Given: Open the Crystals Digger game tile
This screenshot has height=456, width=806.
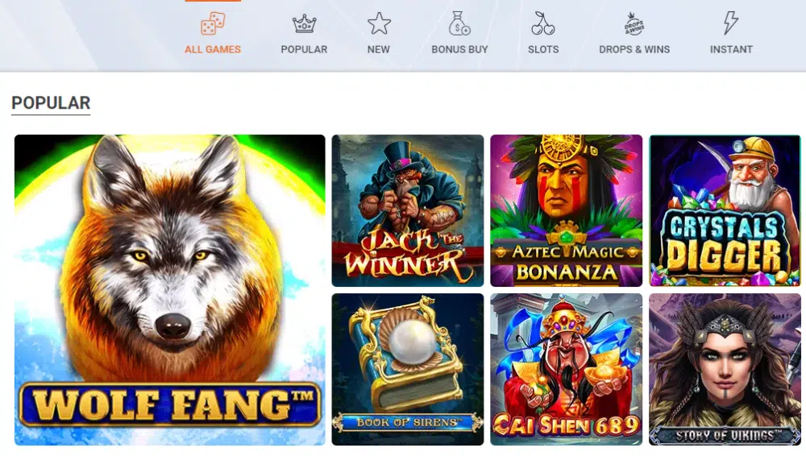Looking at the screenshot, I should [x=725, y=211].
